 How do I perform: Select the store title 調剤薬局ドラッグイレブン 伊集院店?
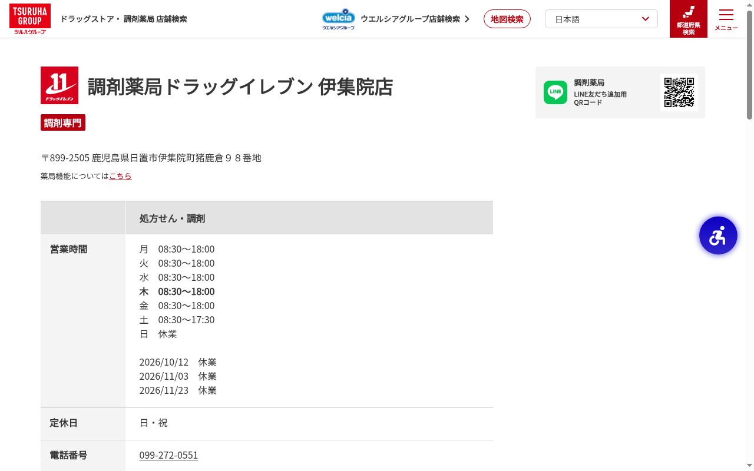pyautogui.click(x=240, y=87)
